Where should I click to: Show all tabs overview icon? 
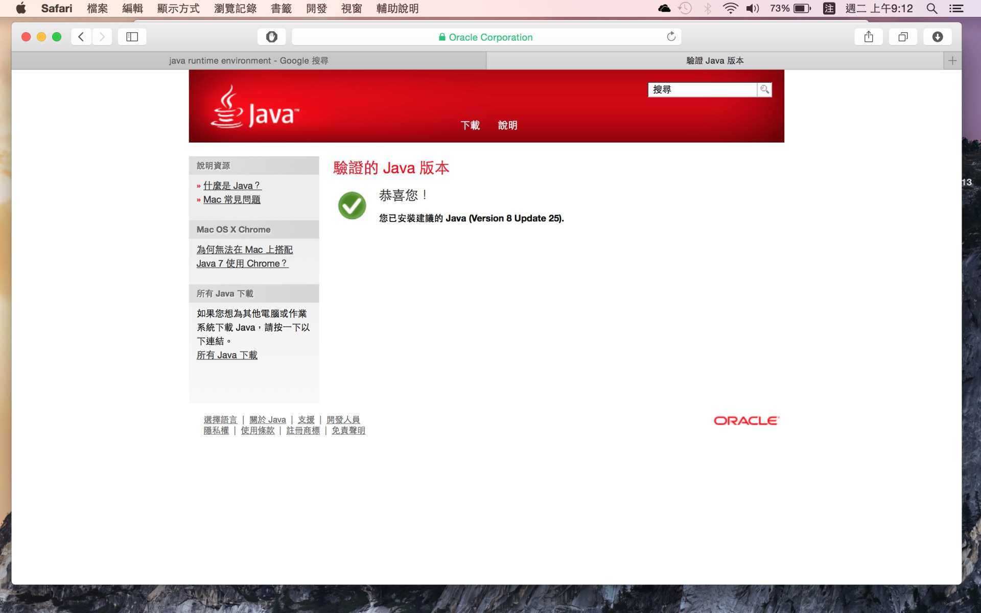(903, 37)
